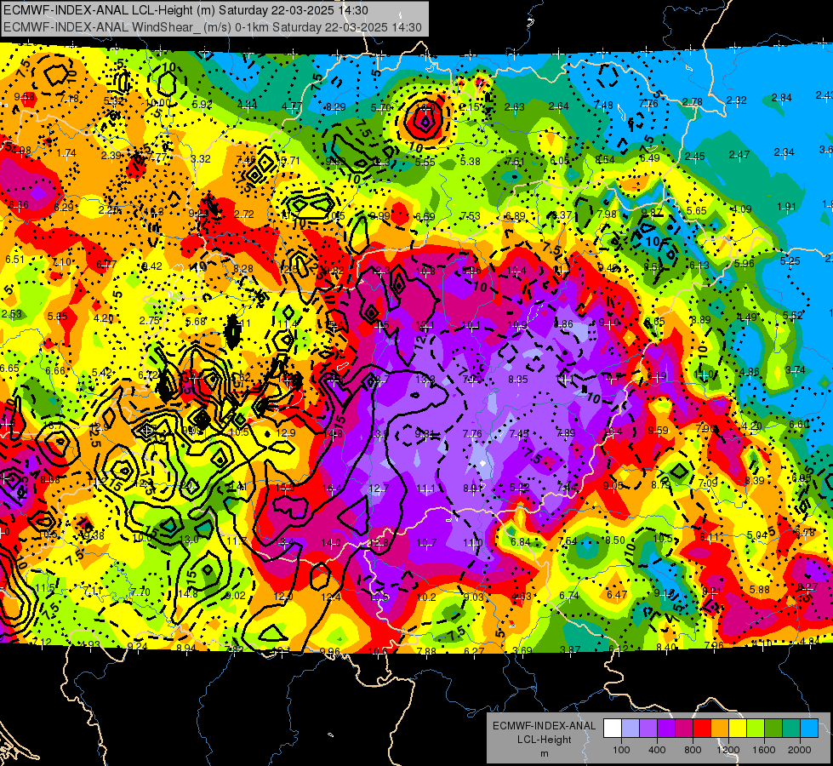Click the magenta legend swatch
Screen dimensions: 833x766
tap(684, 729)
